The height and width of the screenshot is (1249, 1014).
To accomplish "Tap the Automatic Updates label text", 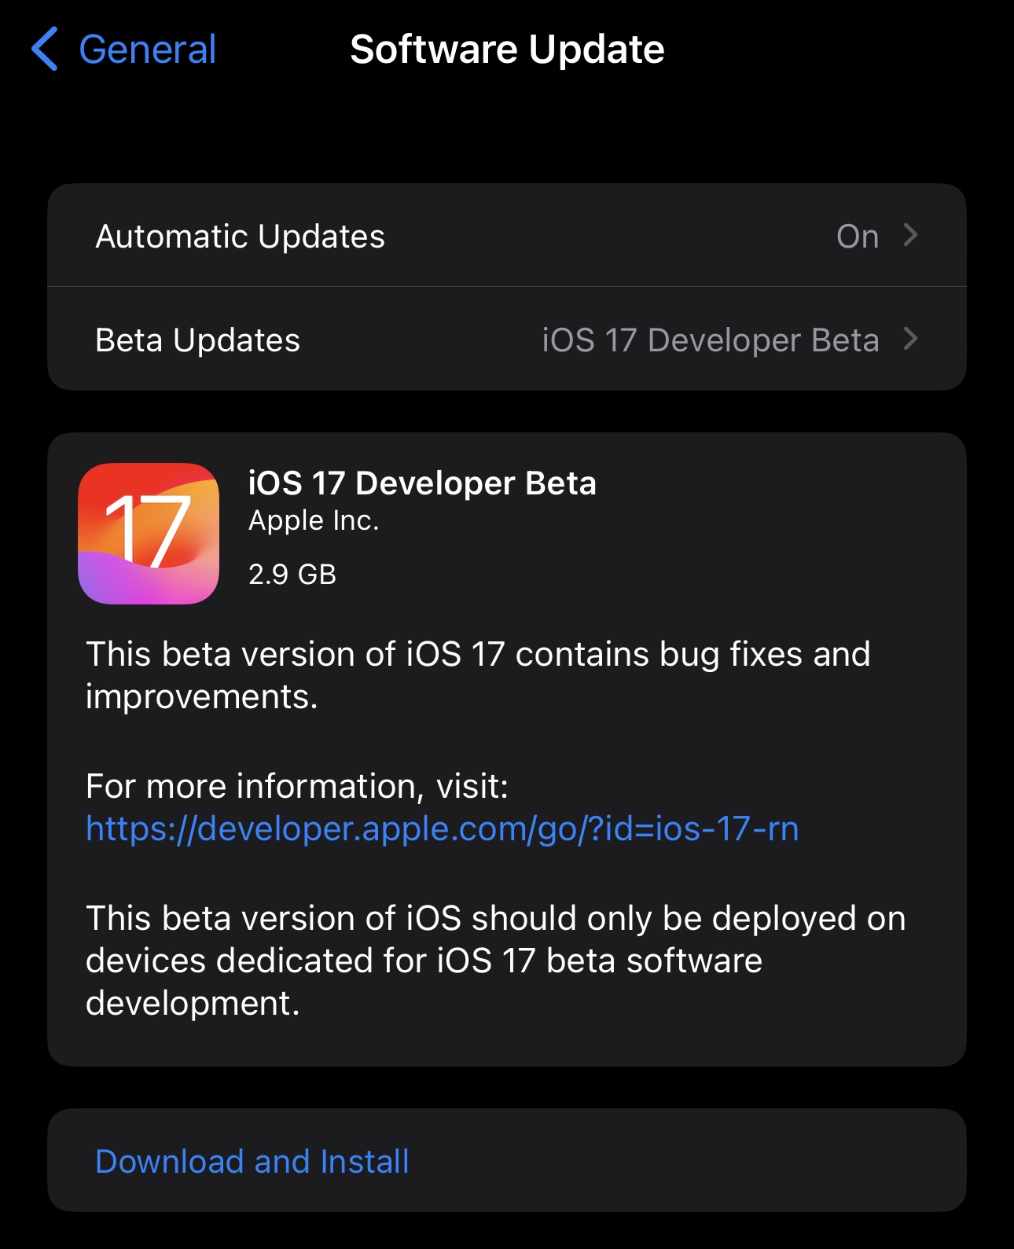I will 240,237.
